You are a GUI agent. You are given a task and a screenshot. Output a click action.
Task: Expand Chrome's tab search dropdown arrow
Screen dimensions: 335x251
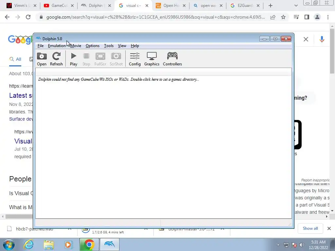296,6
